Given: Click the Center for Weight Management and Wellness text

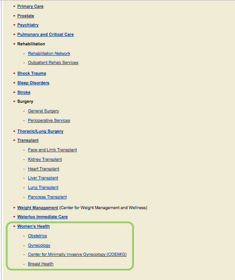Looking at the screenshot, I should tap(103, 208).
